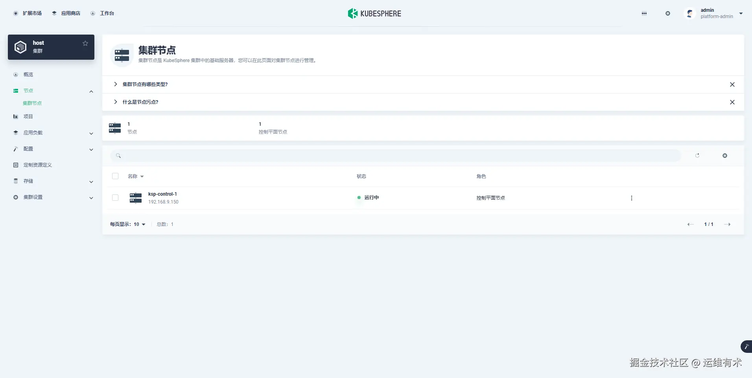Star the host cluster as favorite
Screen dimensions: 752x378
click(x=85, y=43)
